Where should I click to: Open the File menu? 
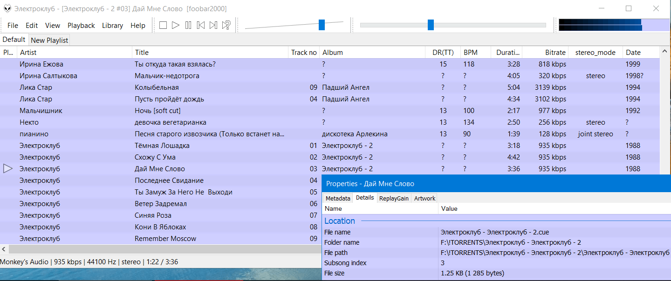tap(13, 26)
